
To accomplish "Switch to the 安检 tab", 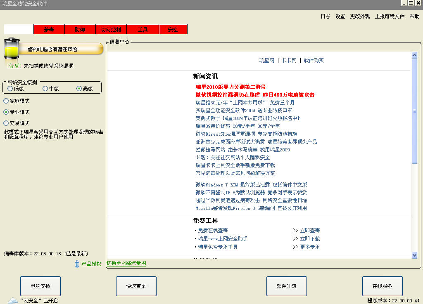I will click(x=173, y=29).
